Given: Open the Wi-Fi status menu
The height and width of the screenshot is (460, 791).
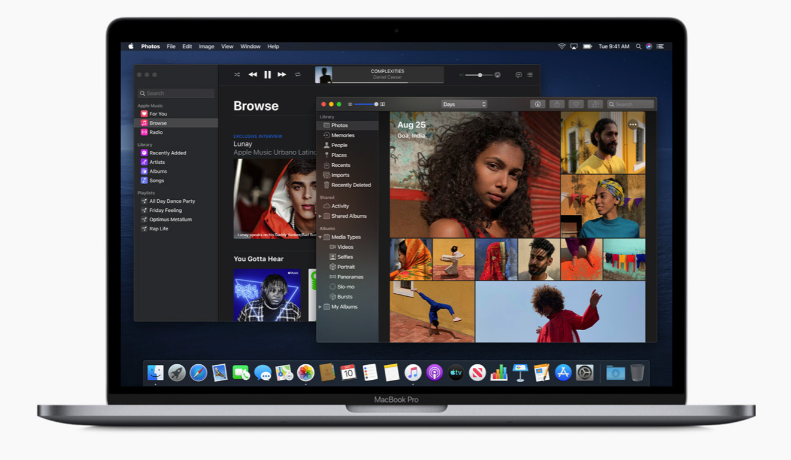Looking at the screenshot, I should point(561,46).
